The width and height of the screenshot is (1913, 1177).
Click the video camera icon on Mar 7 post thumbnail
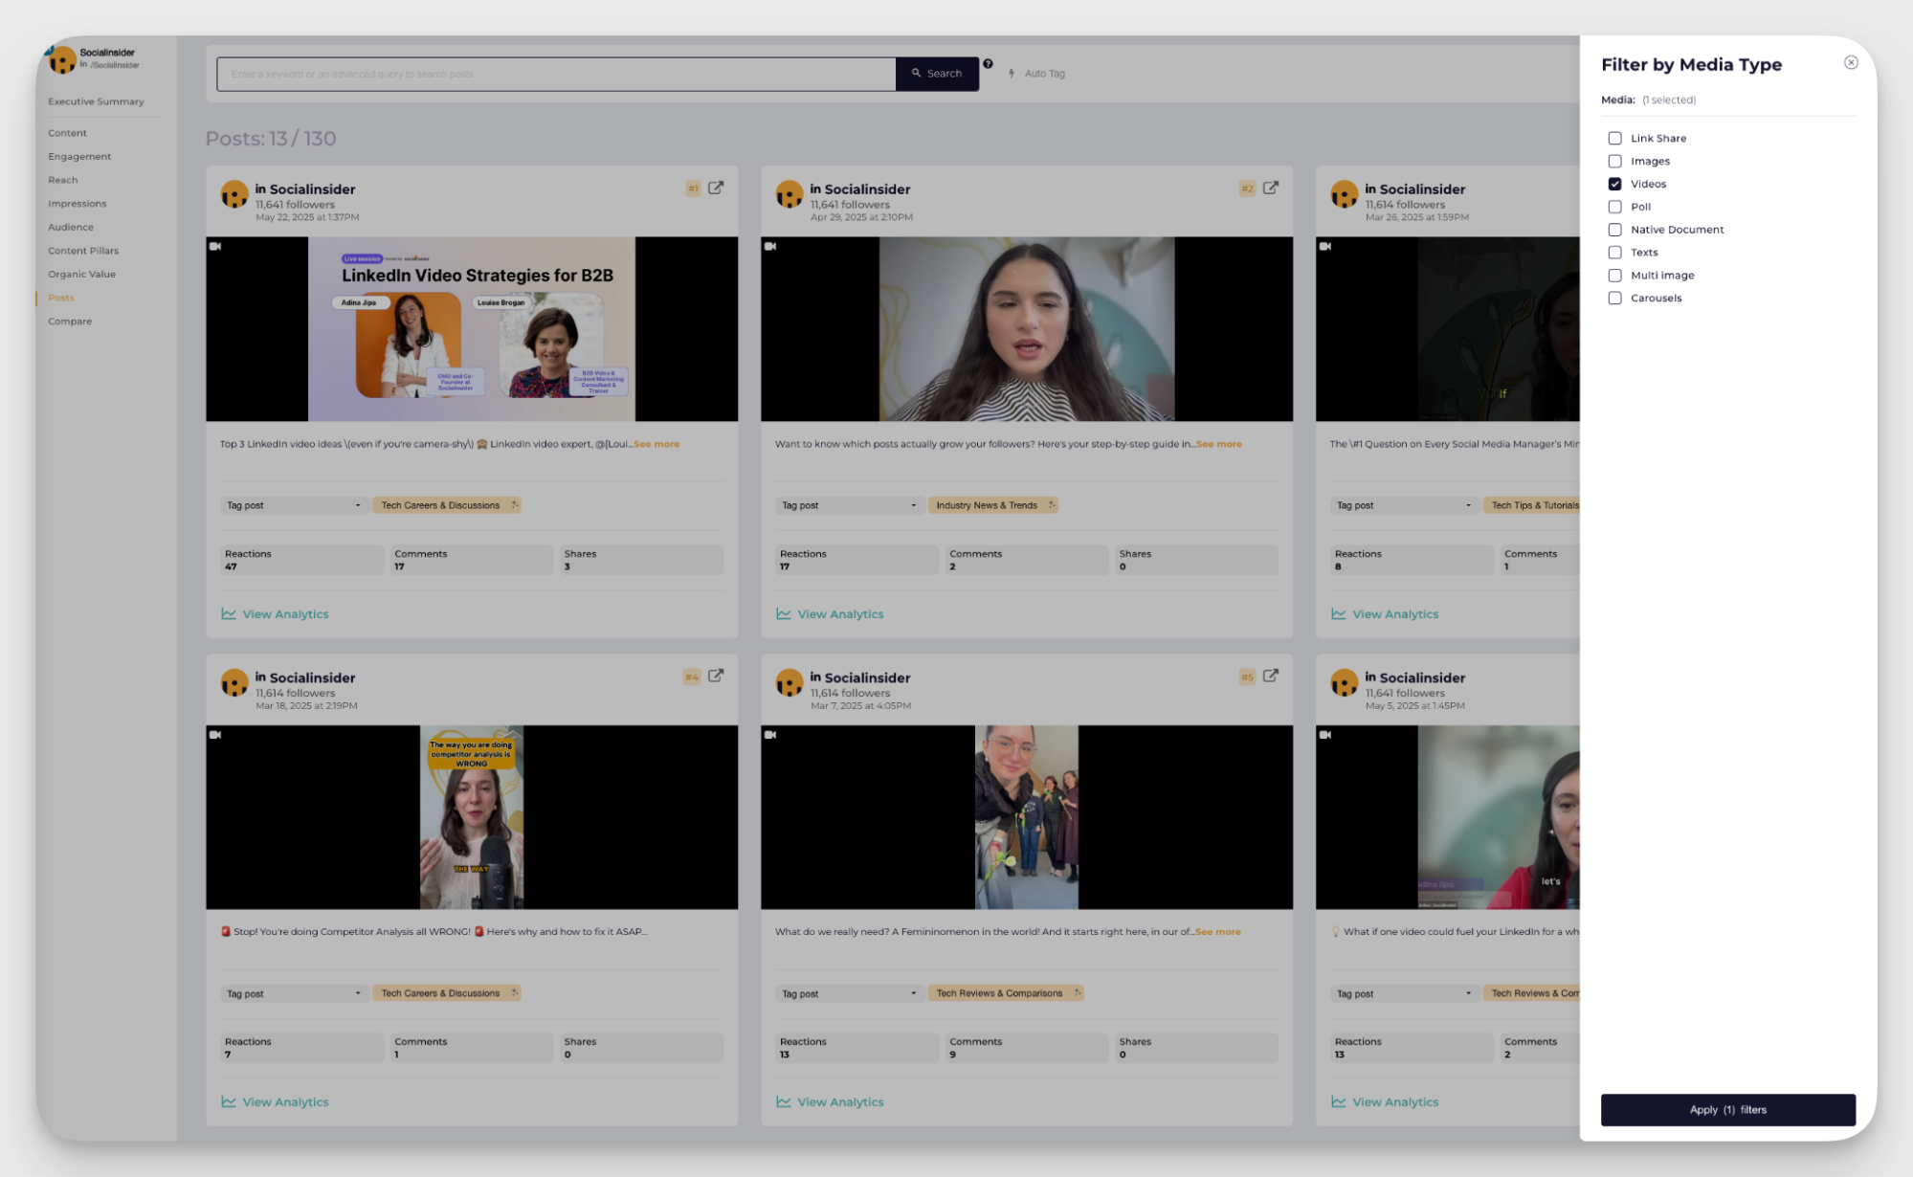point(770,734)
